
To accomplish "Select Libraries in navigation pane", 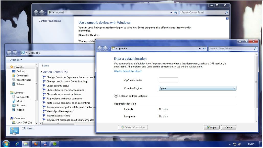I will click(x=19, y=93).
